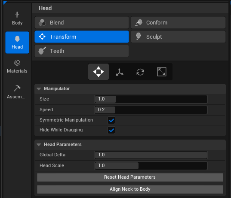The width and height of the screenshot is (231, 198).
Task: Select the axis translate gizmo icon
Action: (120, 72)
